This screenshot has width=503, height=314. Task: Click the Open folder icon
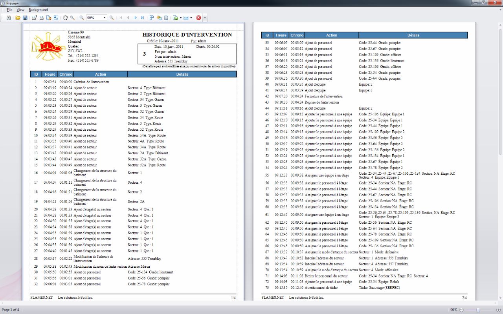pyautogui.click(x=18, y=18)
